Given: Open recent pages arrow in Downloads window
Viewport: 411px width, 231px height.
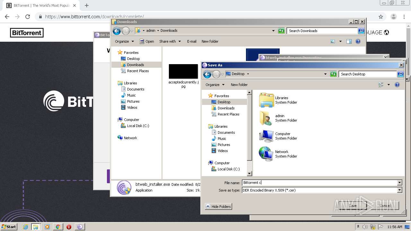Looking at the screenshot, I should pos(132,31).
